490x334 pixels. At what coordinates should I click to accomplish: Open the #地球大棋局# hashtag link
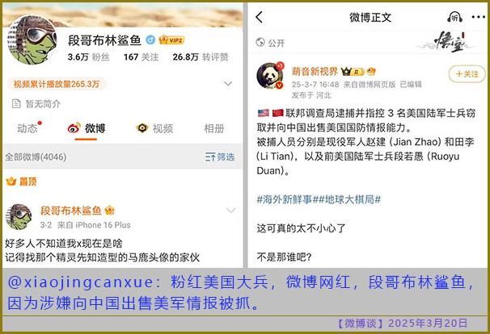pyautogui.click(x=347, y=199)
